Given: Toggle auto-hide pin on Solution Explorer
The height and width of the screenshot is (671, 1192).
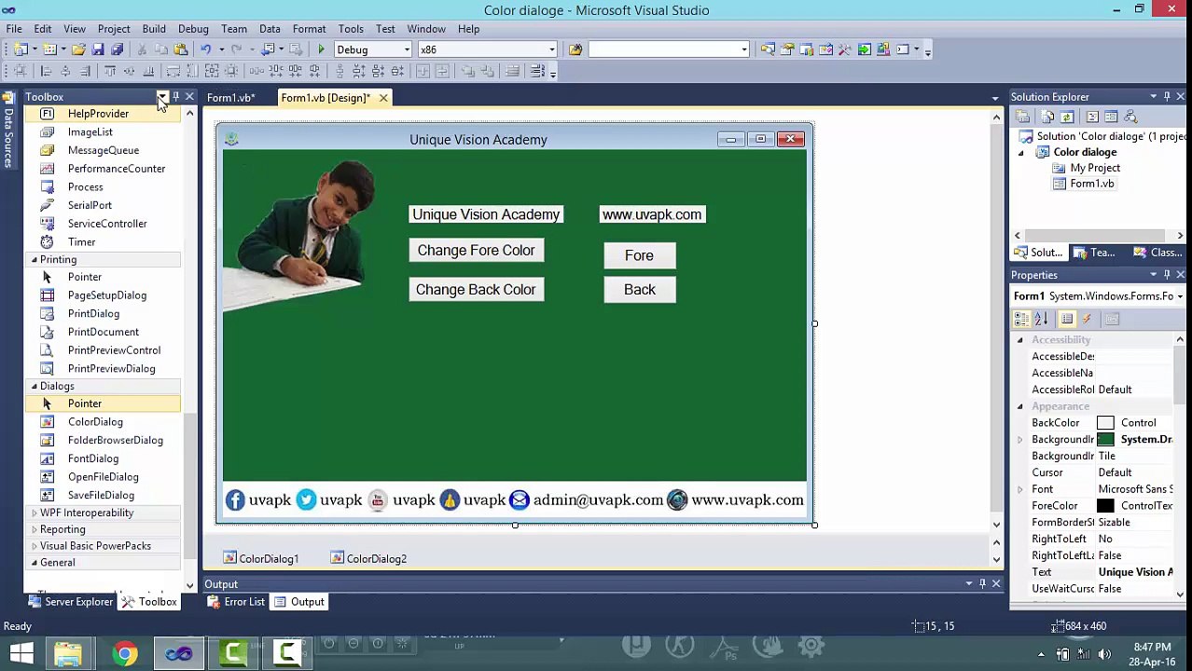Looking at the screenshot, I should click(1167, 97).
